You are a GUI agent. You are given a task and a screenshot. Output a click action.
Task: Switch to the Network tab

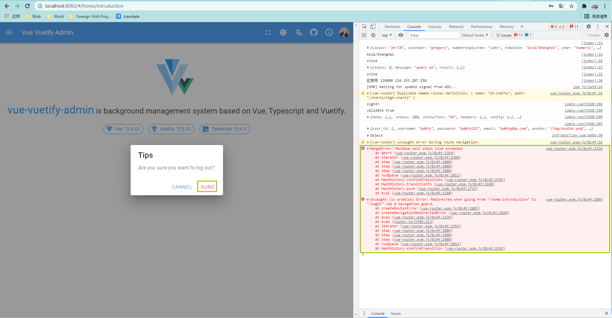456,26
